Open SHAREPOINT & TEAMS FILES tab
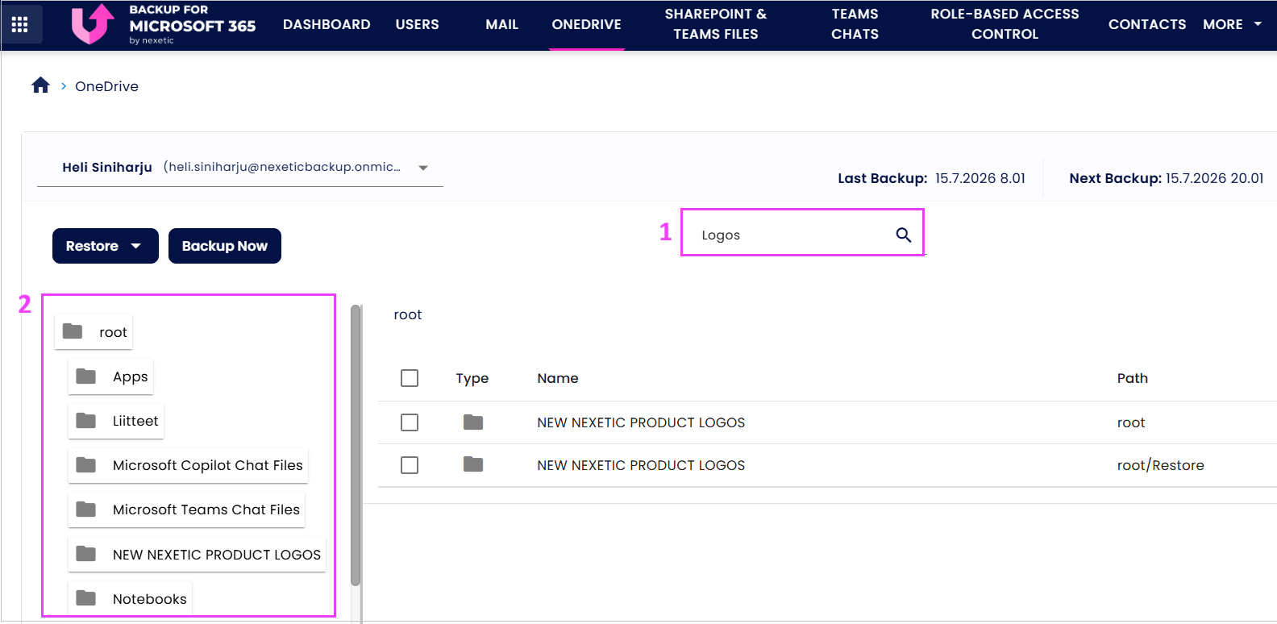 tap(716, 24)
